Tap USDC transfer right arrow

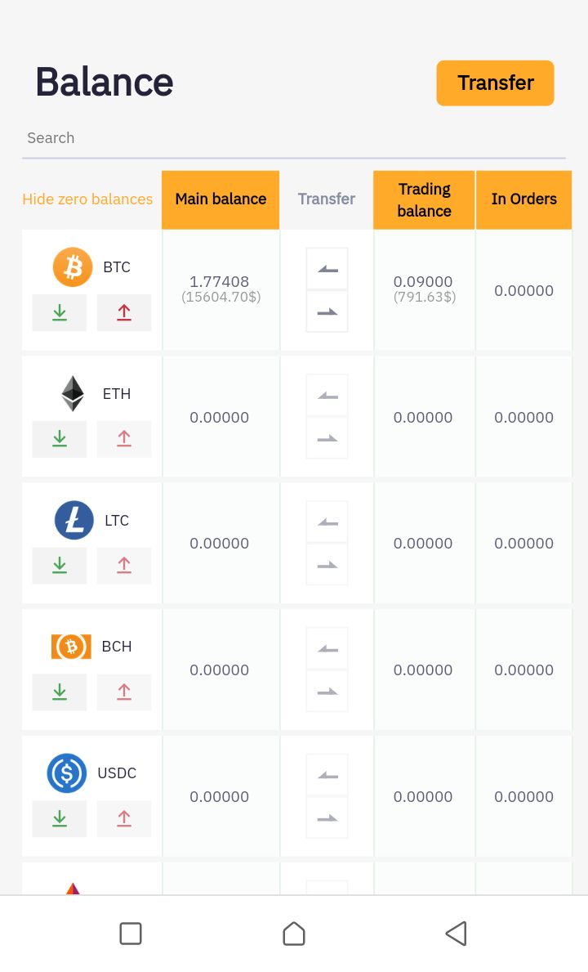(327, 817)
